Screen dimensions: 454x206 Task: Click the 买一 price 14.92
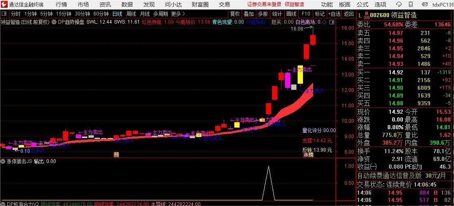[x=396, y=72]
